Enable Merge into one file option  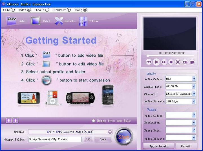94,121
